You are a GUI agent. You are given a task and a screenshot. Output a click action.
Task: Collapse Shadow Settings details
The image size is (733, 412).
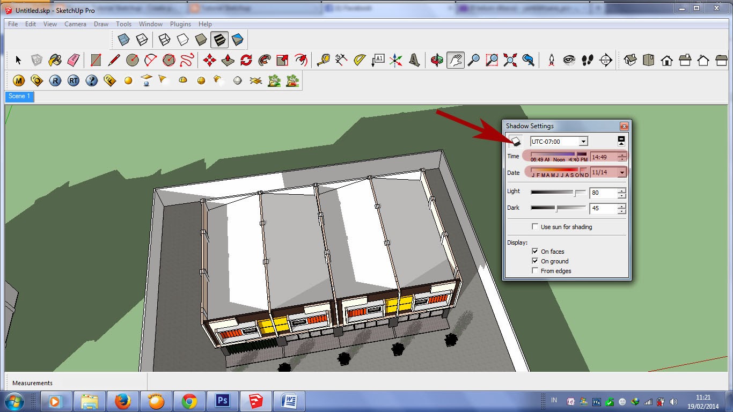click(x=621, y=141)
